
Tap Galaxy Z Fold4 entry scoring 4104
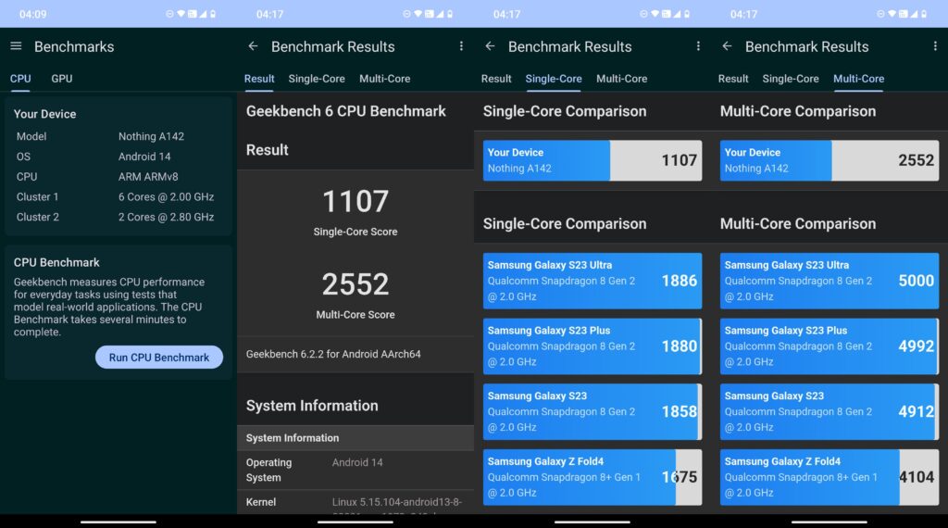click(x=829, y=477)
